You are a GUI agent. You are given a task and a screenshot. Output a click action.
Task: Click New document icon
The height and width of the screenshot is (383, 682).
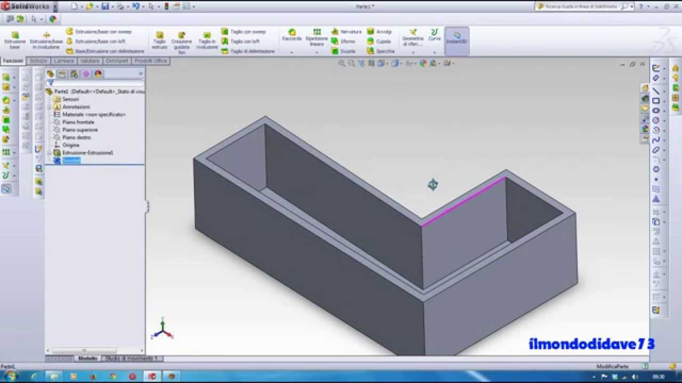(x=75, y=6)
